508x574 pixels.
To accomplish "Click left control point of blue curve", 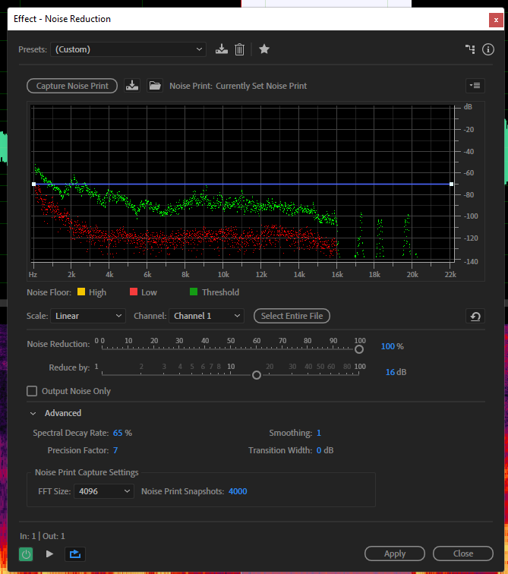I will click(x=33, y=184).
